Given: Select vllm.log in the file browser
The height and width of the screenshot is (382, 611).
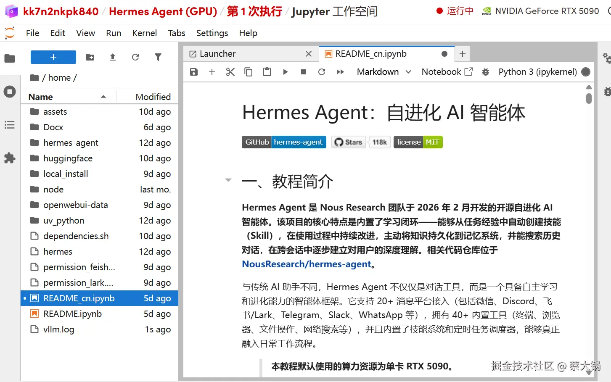Looking at the screenshot, I should pos(58,329).
